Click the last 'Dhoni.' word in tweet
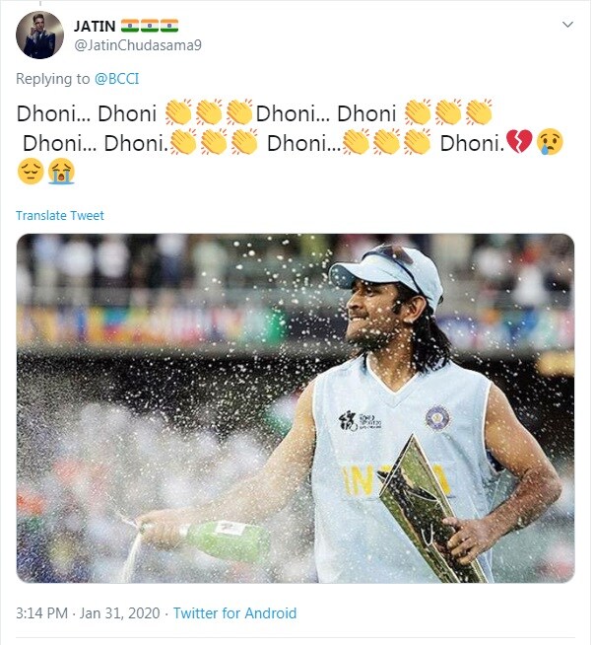Screen dimensions: 593x645 point(472,144)
